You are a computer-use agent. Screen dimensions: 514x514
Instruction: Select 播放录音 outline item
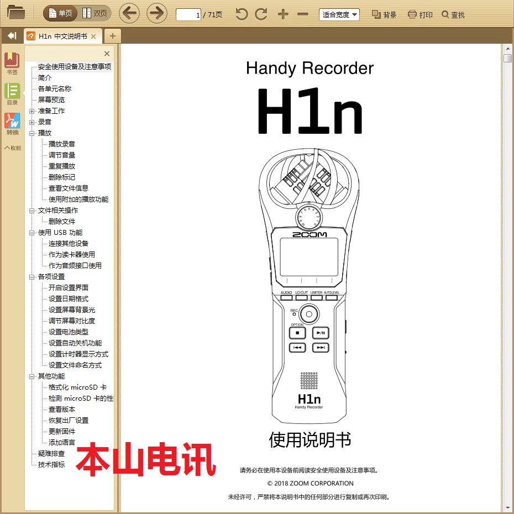[x=62, y=144]
